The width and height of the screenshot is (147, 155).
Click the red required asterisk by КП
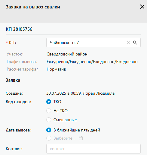point(7,43)
